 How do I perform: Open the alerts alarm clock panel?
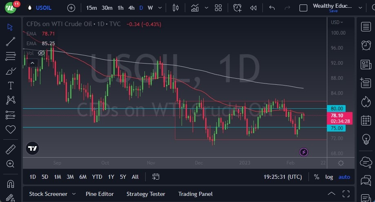point(366,45)
